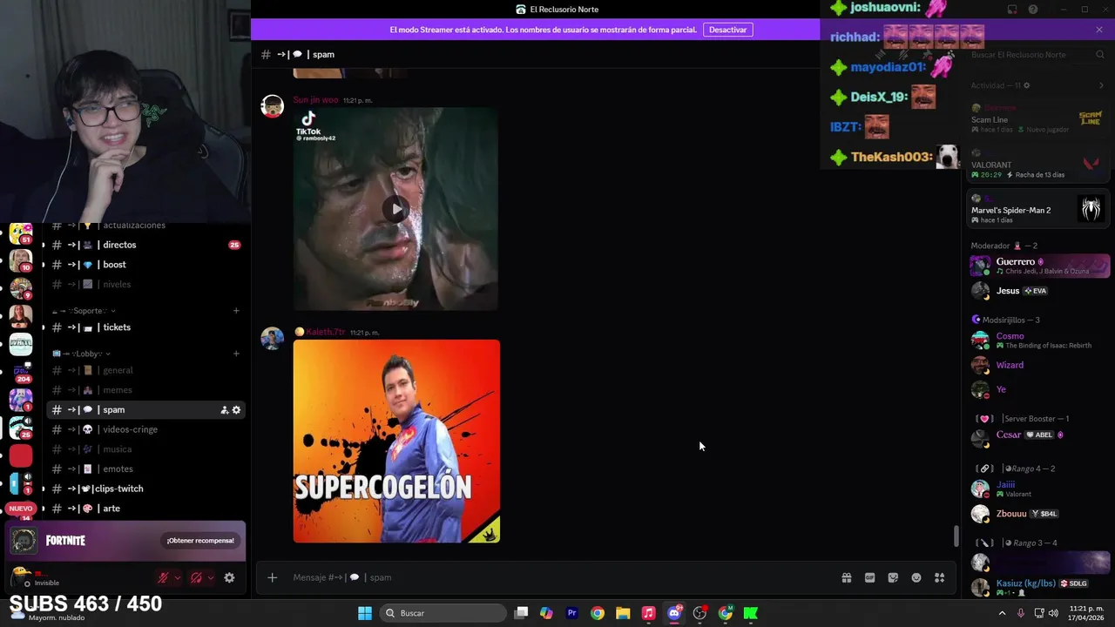Open the gift (Nitro) icon in message bar
Viewport: 1115px width, 627px height.
[x=846, y=577]
